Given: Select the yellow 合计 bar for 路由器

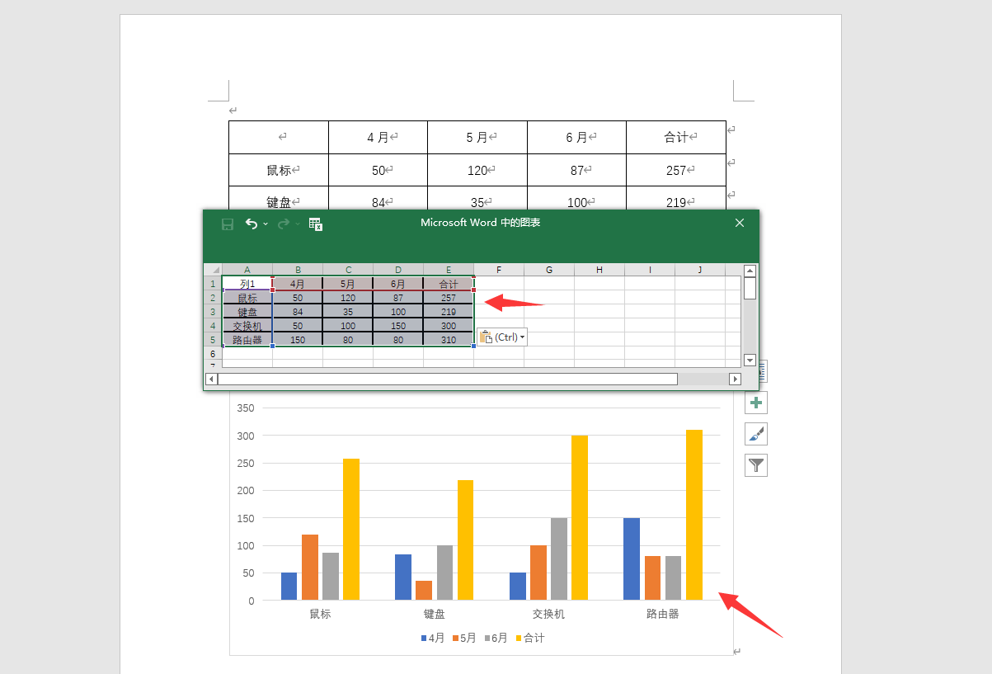Looking at the screenshot, I should 694,515.
